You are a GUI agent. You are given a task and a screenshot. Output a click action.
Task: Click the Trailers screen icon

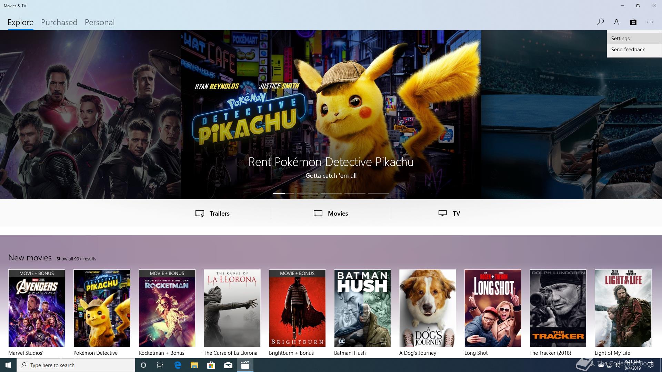click(200, 214)
